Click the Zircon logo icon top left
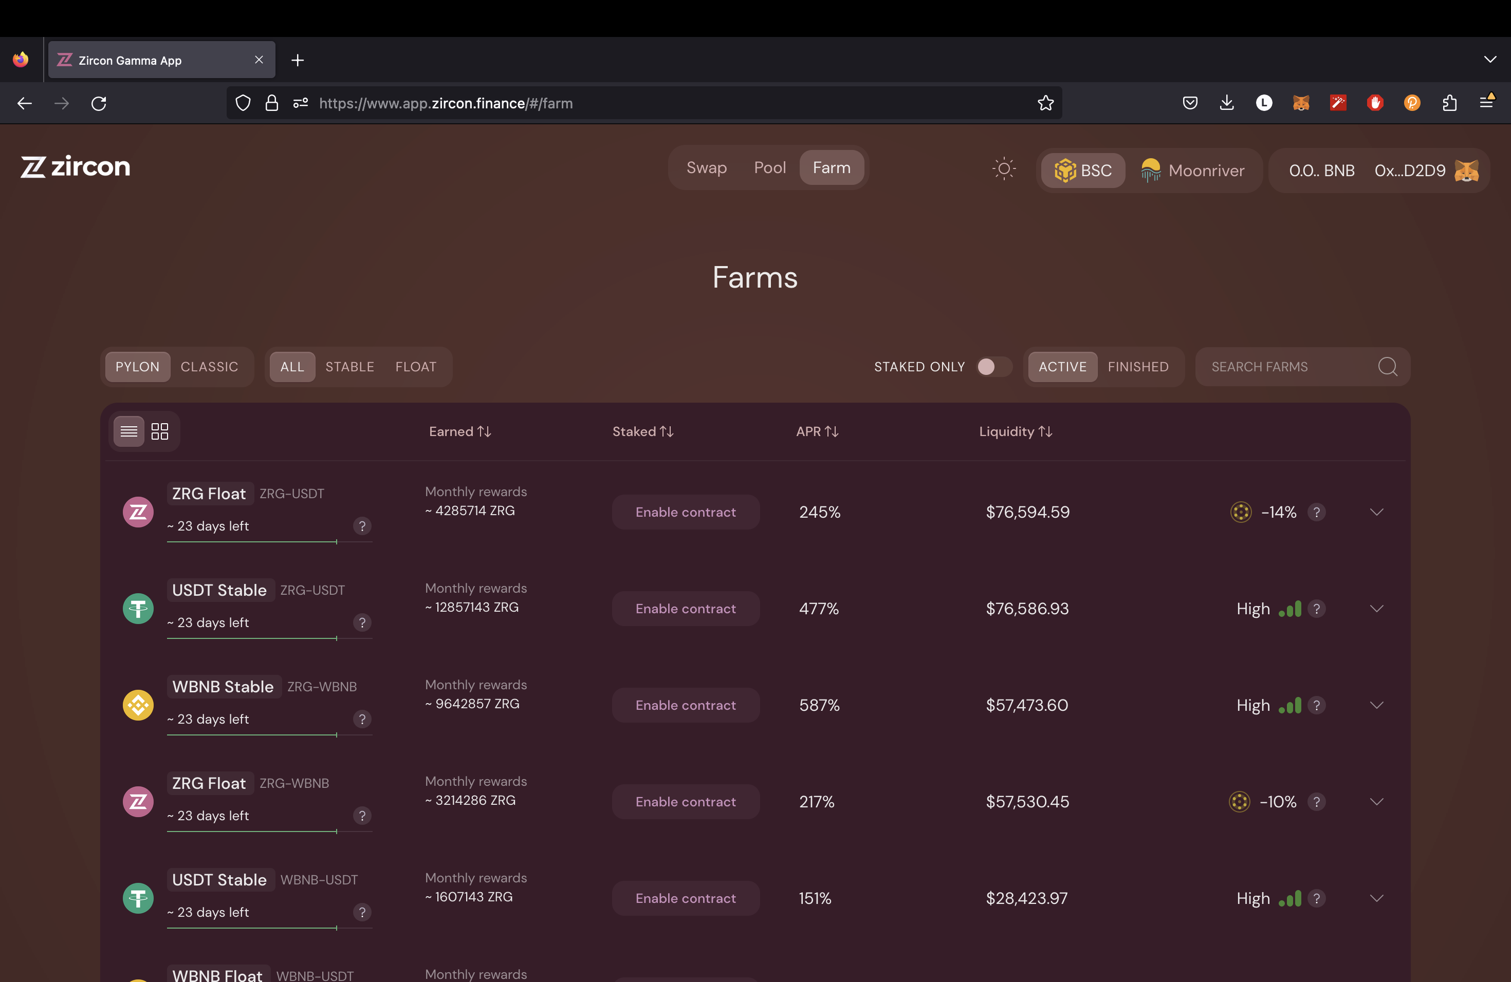 (33, 166)
